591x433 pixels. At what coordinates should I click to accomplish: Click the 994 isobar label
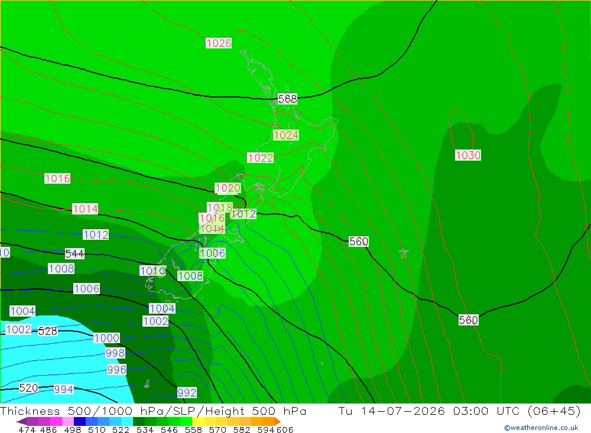click(63, 389)
